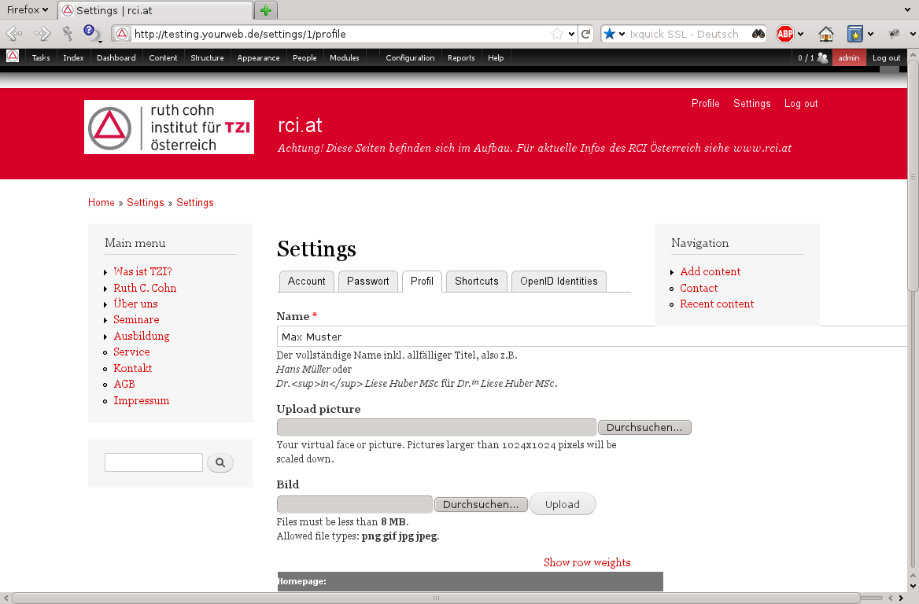Go to the browser home page icon
The width and height of the screenshot is (919, 604).
coord(825,34)
